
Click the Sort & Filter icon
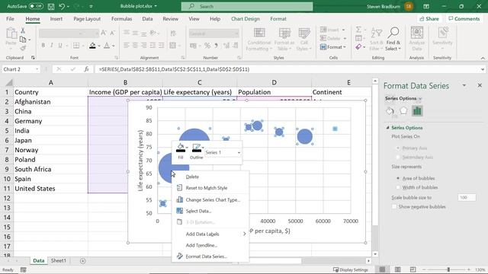coord(376,33)
